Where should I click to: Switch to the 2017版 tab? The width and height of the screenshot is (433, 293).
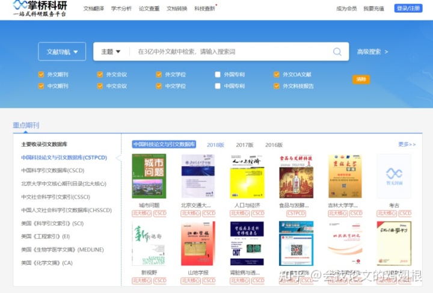click(245, 145)
